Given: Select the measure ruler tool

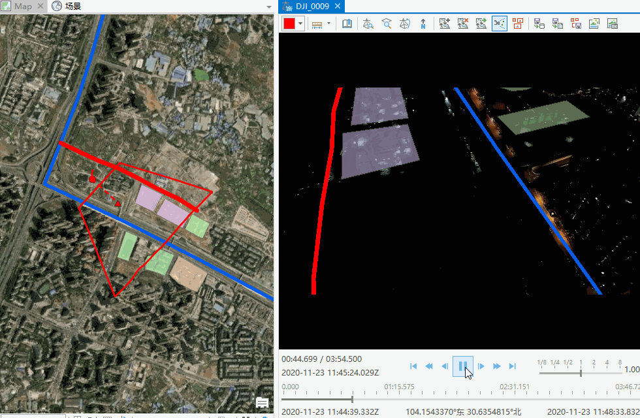Looking at the screenshot, I should pyautogui.click(x=317, y=25).
